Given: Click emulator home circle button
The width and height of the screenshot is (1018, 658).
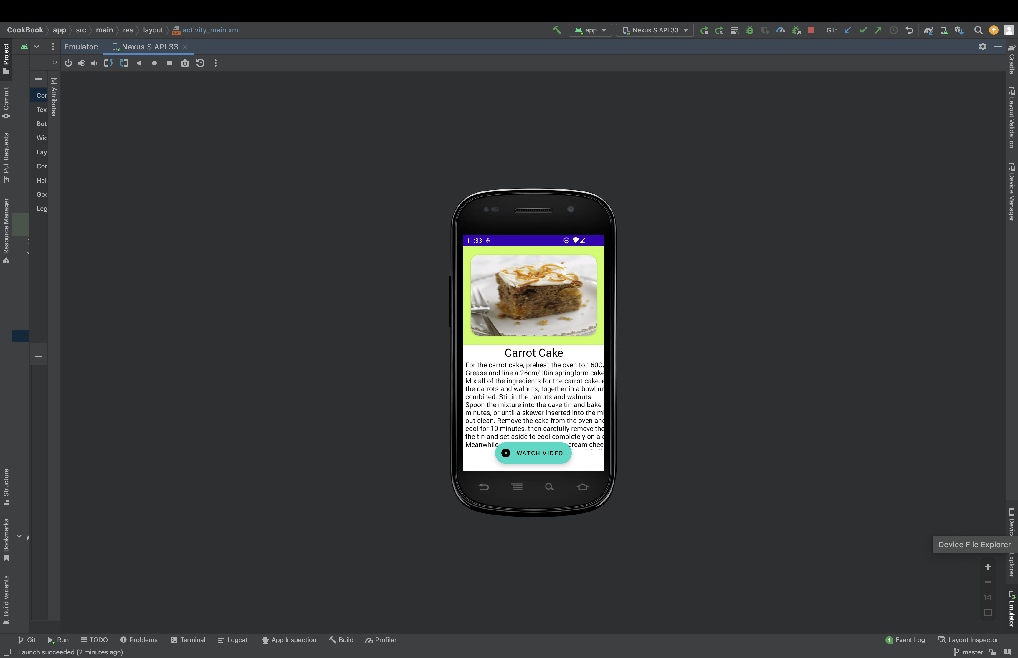Looking at the screenshot, I should click(x=154, y=63).
